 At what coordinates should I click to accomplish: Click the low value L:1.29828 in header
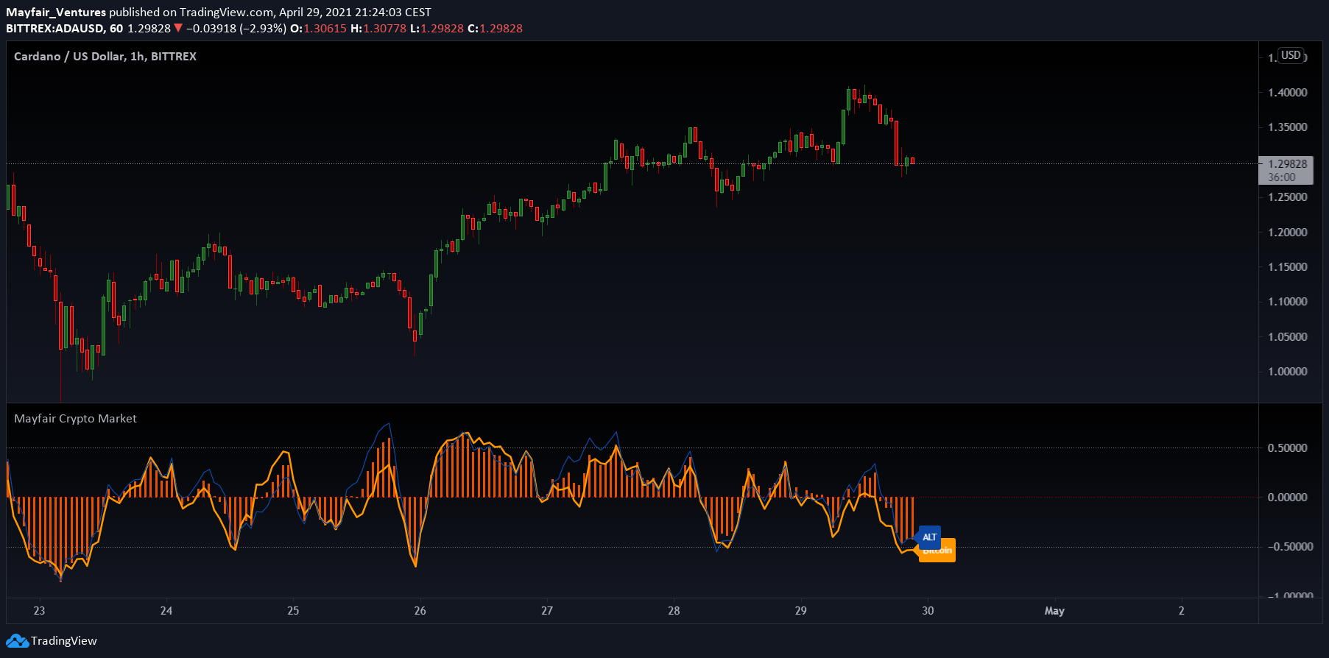tap(437, 29)
